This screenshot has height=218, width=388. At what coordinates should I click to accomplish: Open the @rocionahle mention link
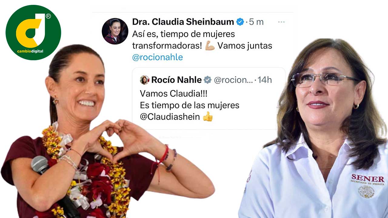158,57
